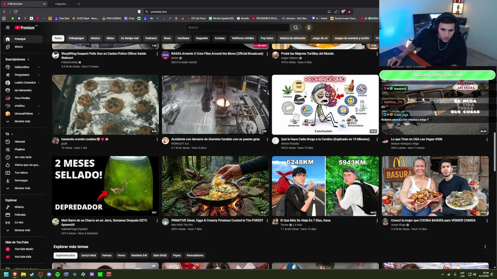This screenshot has width=497, height=279.
Task: Expand Mostrar más under Suscripciones
Action: (23, 122)
